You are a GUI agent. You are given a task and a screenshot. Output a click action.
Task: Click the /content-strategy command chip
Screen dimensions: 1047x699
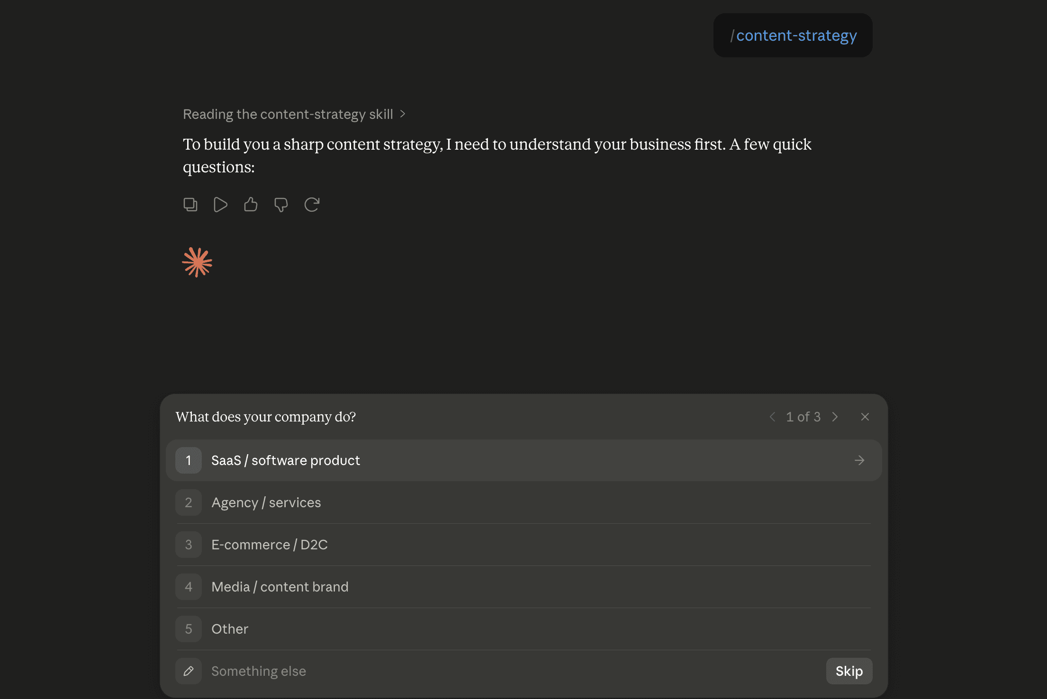coord(793,36)
